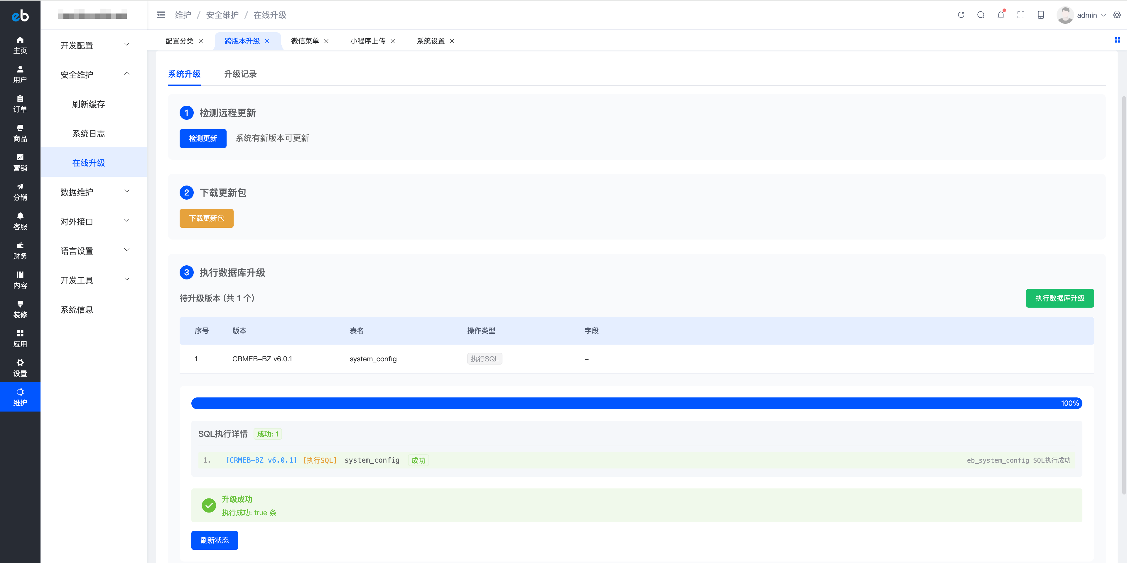The image size is (1127, 563).
Task: Collapse sidebar with the hamburger menu icon
Action: (x=161, y=15)
